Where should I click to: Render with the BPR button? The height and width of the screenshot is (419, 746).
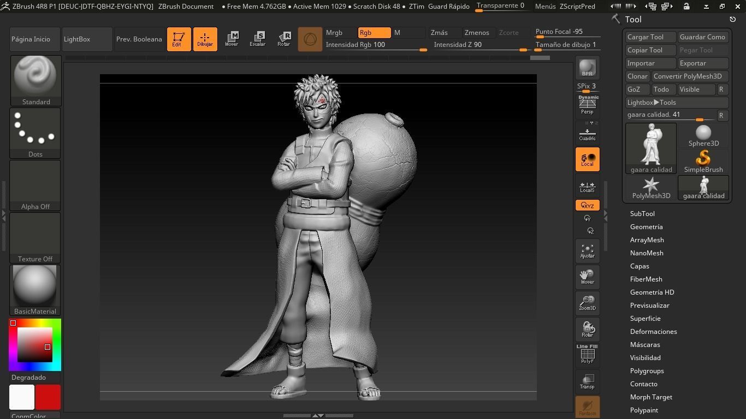tap(588, 68)
